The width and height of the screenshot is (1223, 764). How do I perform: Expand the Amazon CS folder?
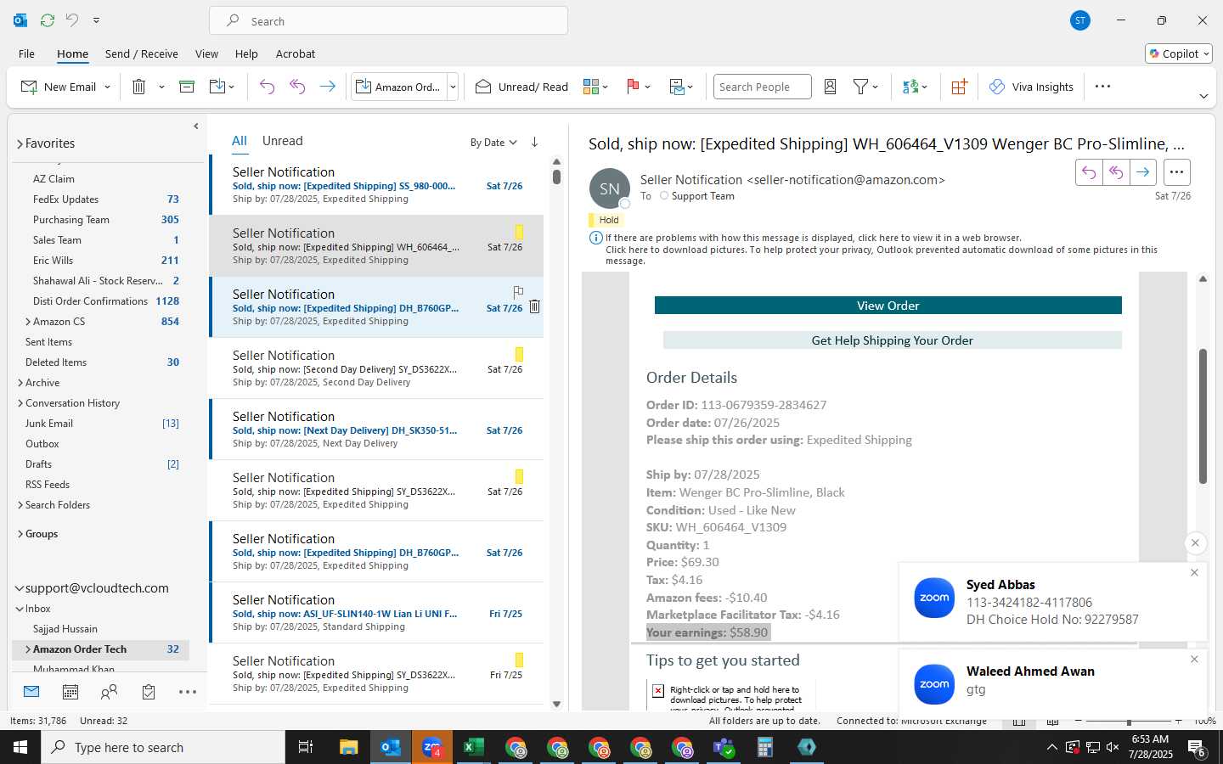(x=28, y=322)
